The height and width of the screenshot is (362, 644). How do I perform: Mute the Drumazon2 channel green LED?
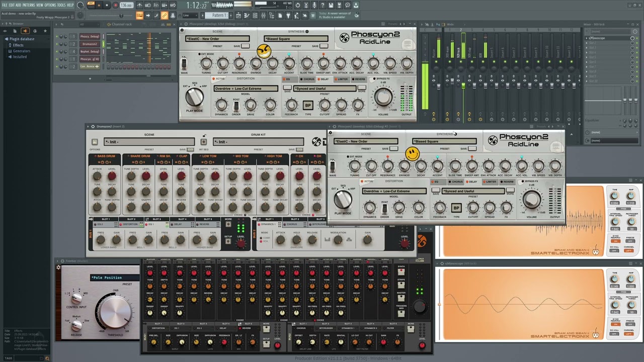coord(57,44)
